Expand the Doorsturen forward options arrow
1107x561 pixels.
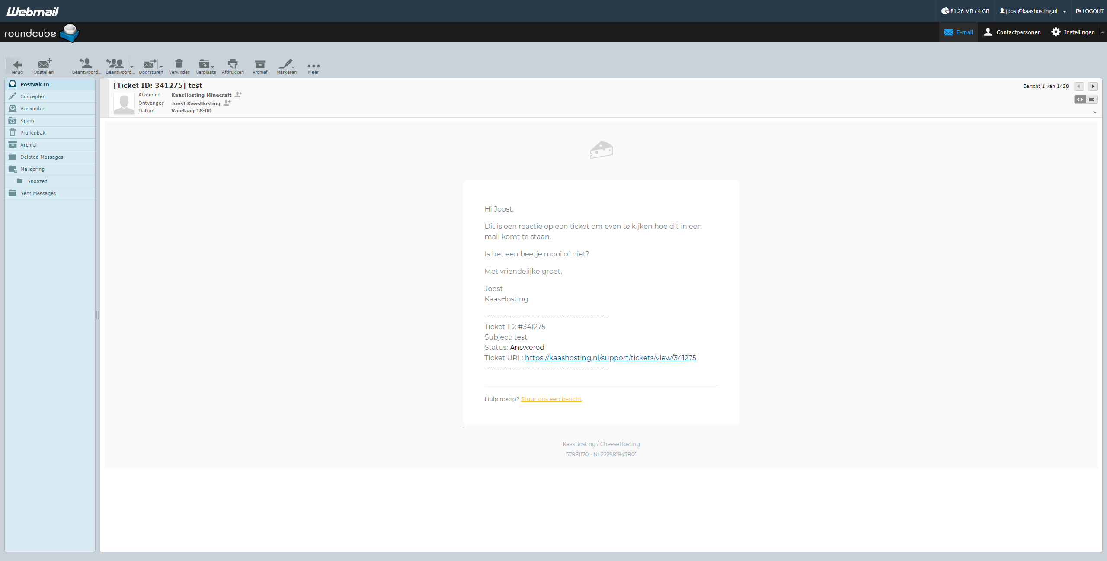click(161, 67)
